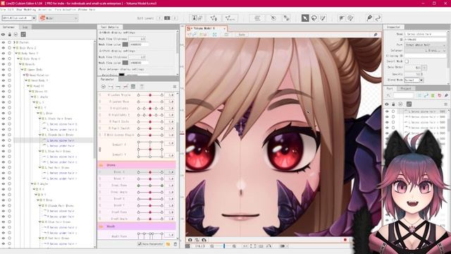The height and width of the screenshot is (254, 451).
Task: Click the camera snapshot icon below the canvas
Action: click(x=190, y=240)
